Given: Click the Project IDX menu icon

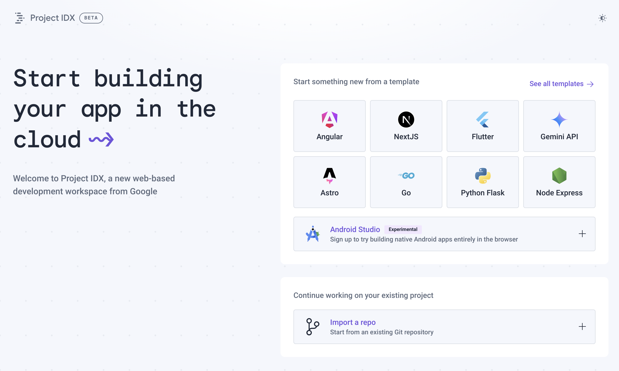Looking at the screenshot, I should [20, 18].
